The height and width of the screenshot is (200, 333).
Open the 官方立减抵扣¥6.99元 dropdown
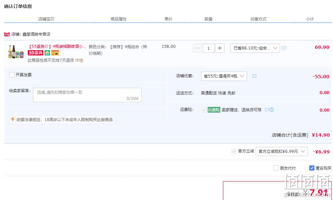pyautogui.click(x=282, y=151)
